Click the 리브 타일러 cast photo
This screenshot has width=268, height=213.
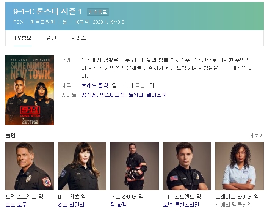82,166
